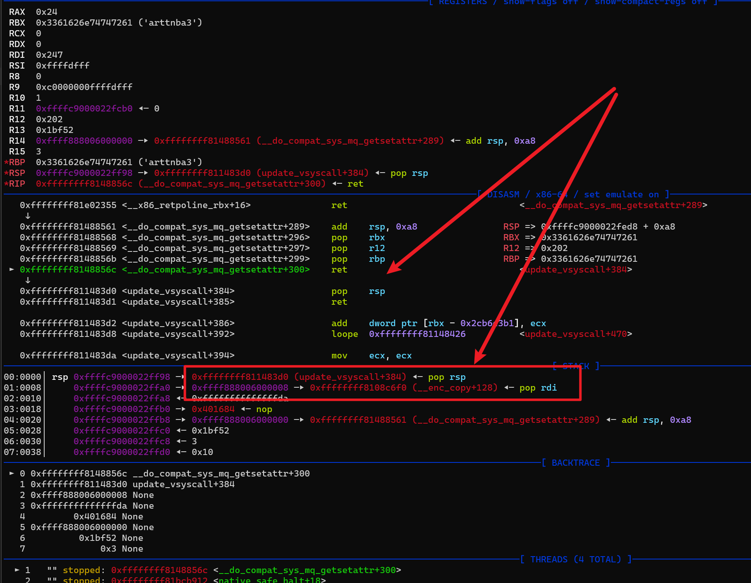751x583 pixels.
Task: Click the THREADS (4 TOTAL) header
Action: [x=576, y=559]
